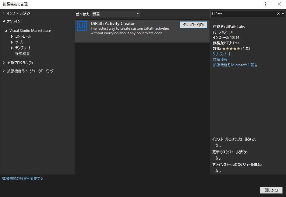286x197 pixels.
Task: Select the インストール済み label
Action: click(18, 13)
